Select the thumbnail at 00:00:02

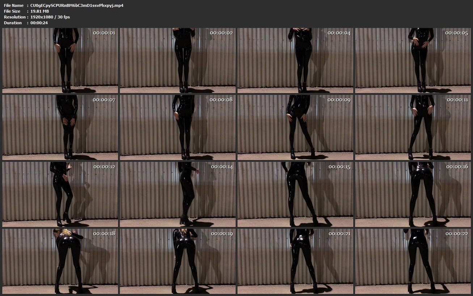tap(178, 60)
